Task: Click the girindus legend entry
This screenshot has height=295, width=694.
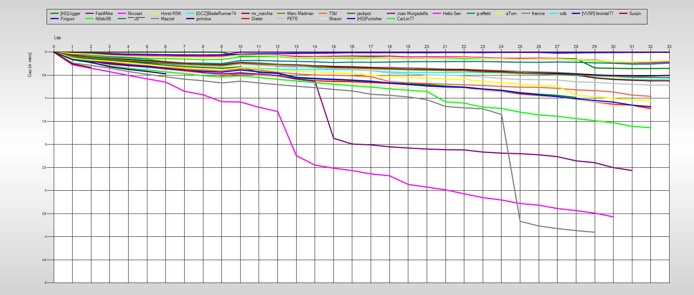Action: tap(203, 19)
